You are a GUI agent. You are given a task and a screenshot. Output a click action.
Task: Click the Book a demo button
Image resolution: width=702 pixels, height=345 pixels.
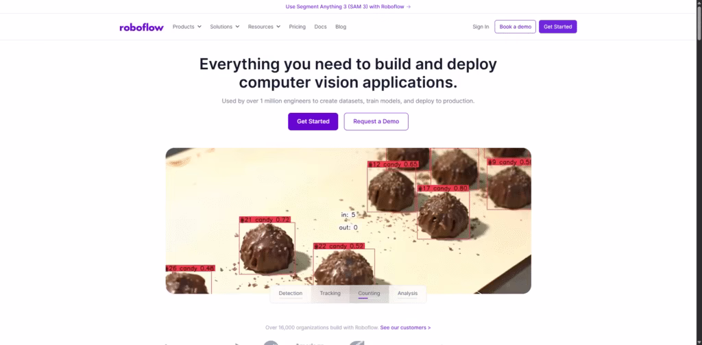pyautogui.click(x=515, y=27)
